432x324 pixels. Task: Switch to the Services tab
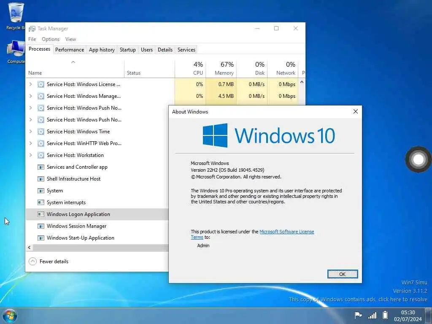click(x=186, y=50)
